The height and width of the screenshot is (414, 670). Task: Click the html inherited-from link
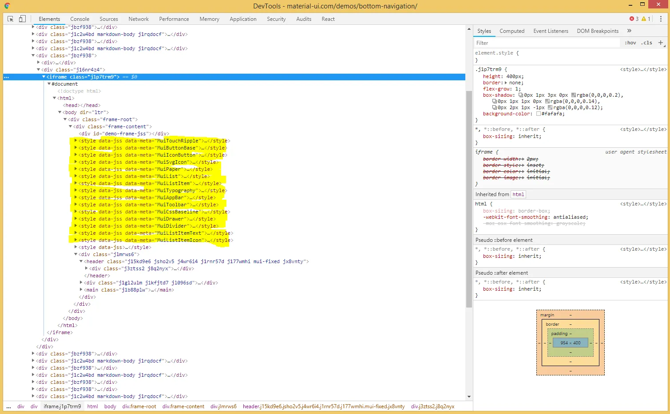(518, 194)
